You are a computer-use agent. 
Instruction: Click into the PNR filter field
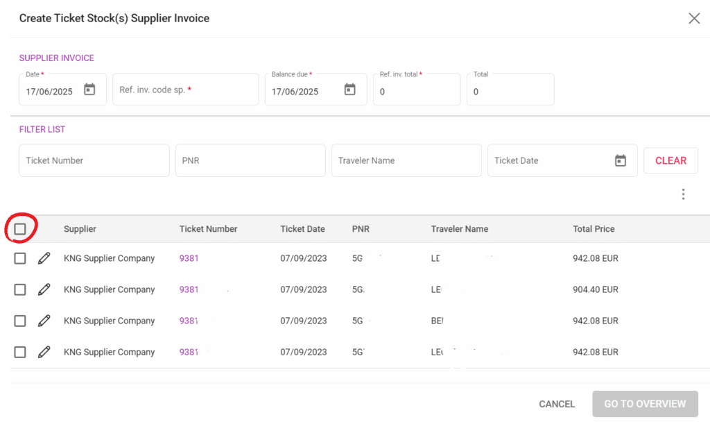250,160
